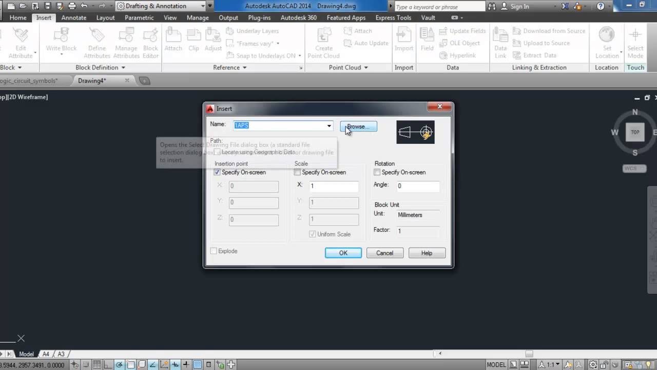Open the Home ribbon tab
Screen dimensions: 657x370
(18, 17)
